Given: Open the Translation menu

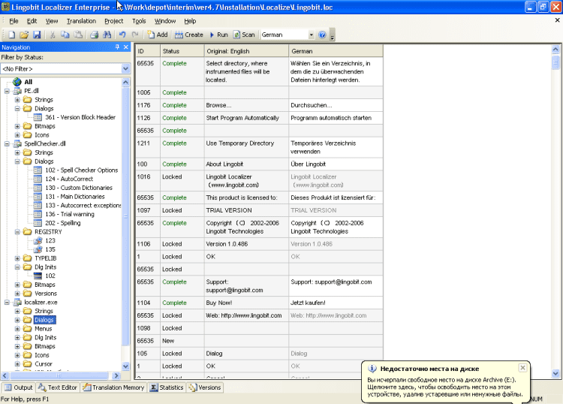Looking at the screenshot, I should (81, 21).
